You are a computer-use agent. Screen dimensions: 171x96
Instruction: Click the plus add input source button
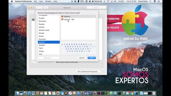[x=33, y=62]
